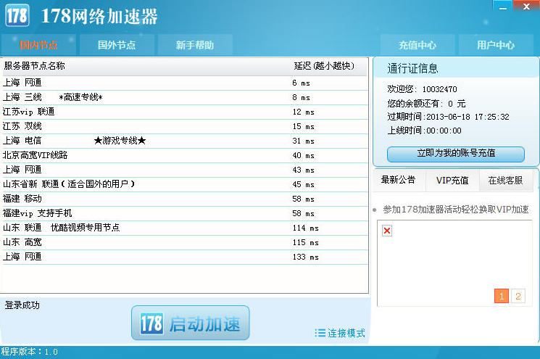Open the 国外节点 tab

pos(117,45)
